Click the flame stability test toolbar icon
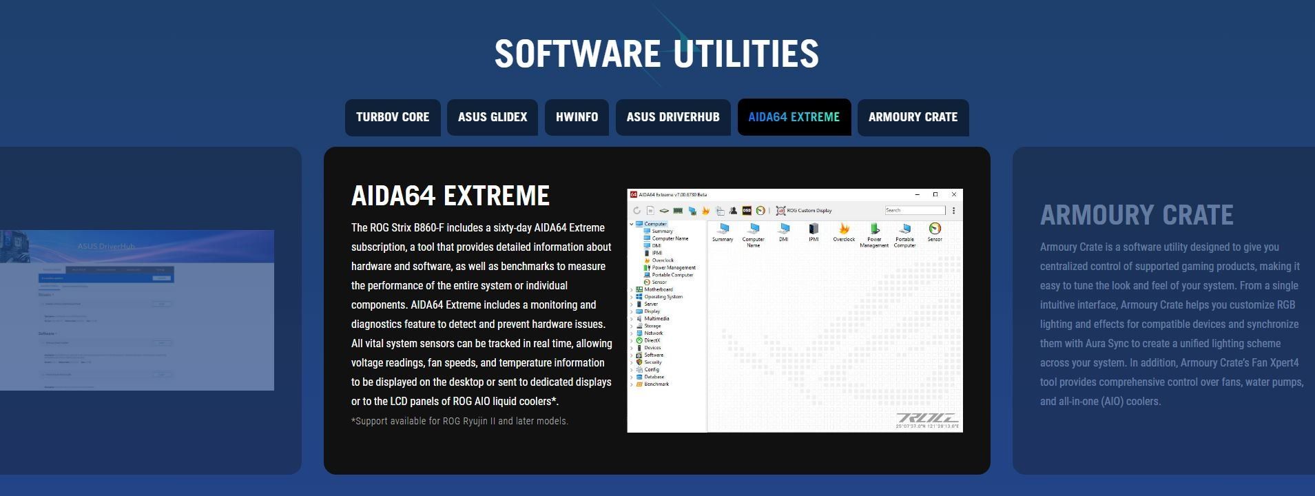This screenshot has height=496, width=1315. pos(705,211)
